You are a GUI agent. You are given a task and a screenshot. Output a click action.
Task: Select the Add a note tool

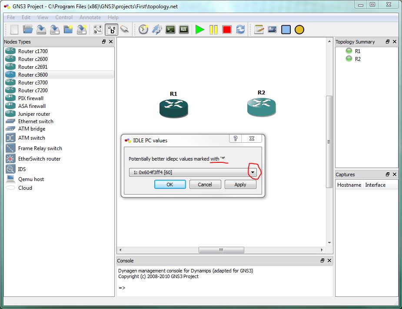(x=259, y=30)
